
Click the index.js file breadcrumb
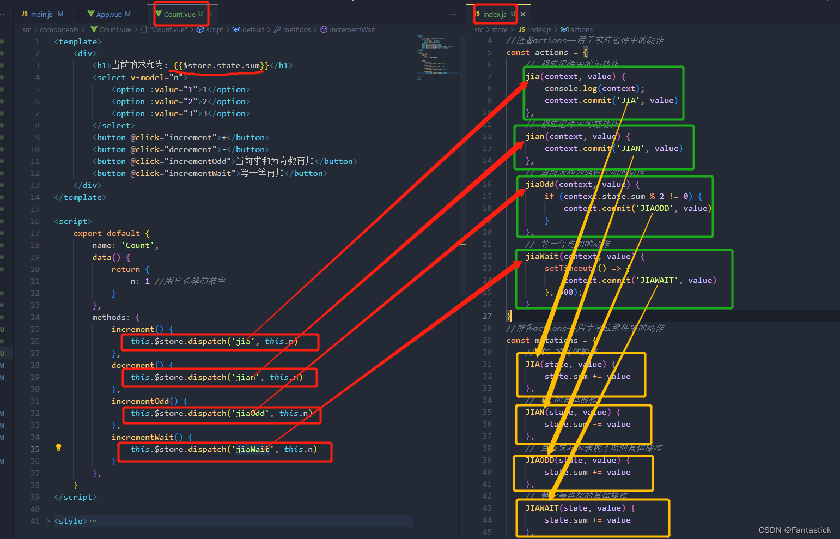535,30
